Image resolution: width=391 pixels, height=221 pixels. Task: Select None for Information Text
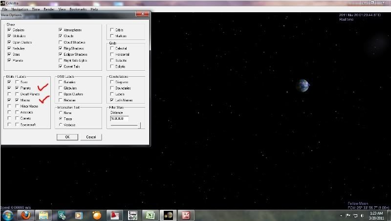60,113
